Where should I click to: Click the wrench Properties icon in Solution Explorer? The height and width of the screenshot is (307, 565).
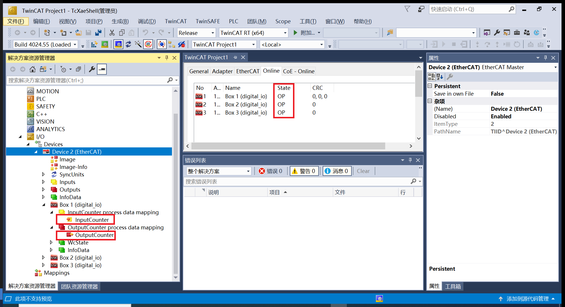(x=92, y=69)
